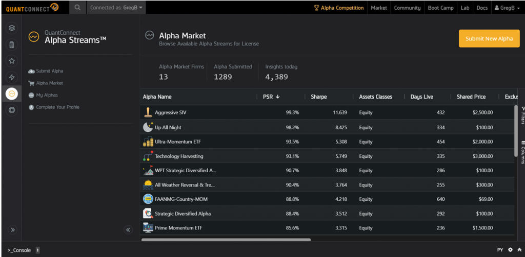Click the FAANMG-Country-MOM globe icon
Screen dimensions: 525x257
pos(148,199)
